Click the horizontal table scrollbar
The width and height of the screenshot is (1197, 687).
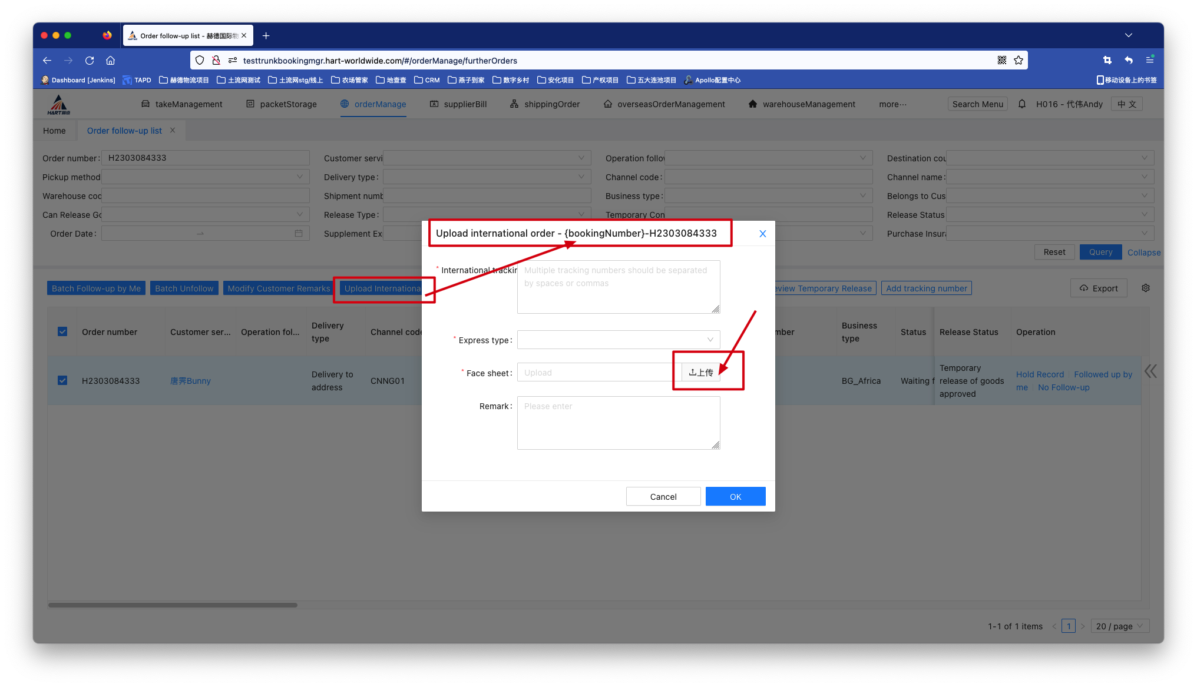tap(173, 605)
